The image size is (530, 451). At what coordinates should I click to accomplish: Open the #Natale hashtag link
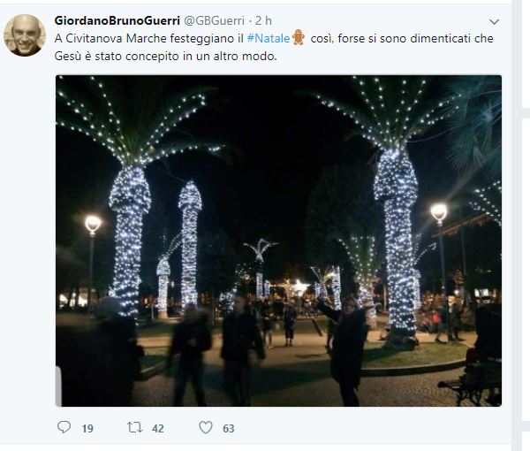[x=269, y=38]
